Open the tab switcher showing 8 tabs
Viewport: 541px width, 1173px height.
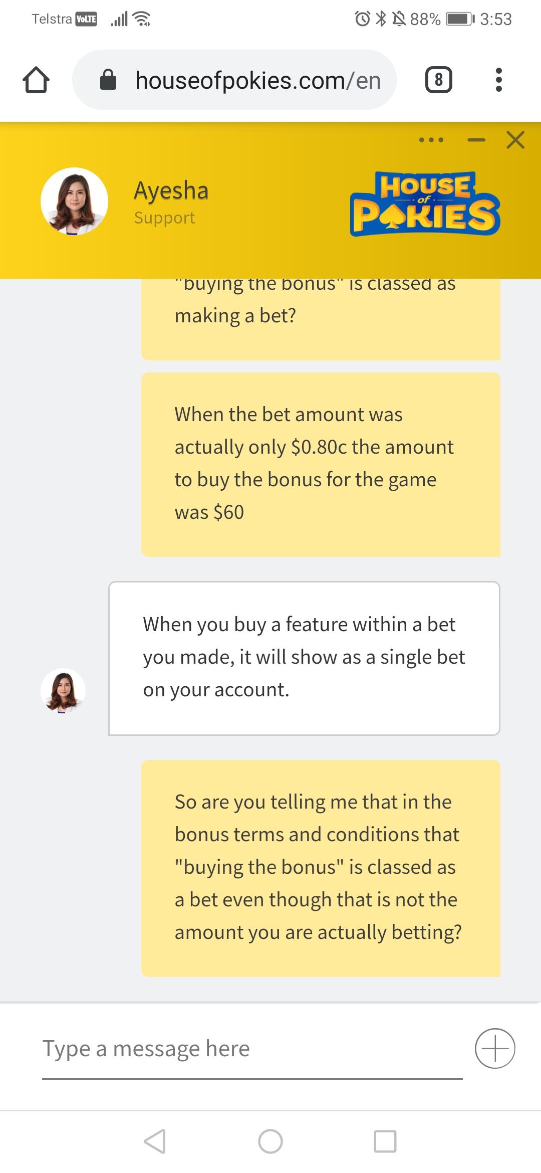(438, 80)
